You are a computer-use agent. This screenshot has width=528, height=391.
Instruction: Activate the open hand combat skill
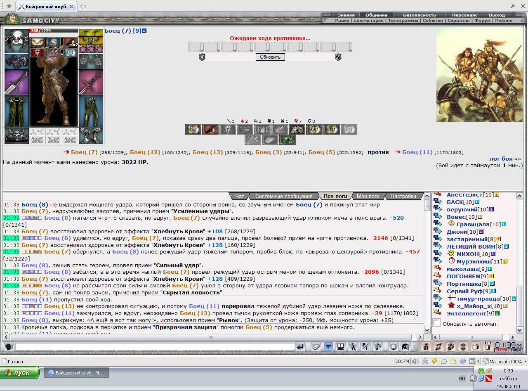(262, 130)
